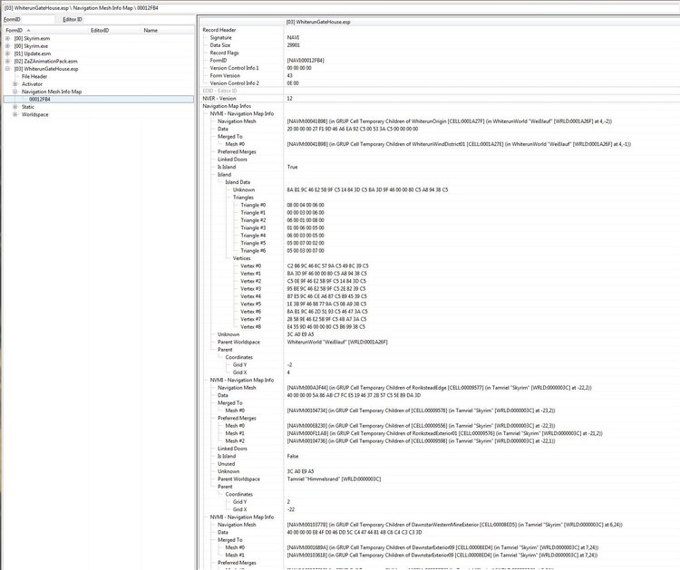Expand the Activator group
Screen dimensions: 680x570
tap(15, 84)
